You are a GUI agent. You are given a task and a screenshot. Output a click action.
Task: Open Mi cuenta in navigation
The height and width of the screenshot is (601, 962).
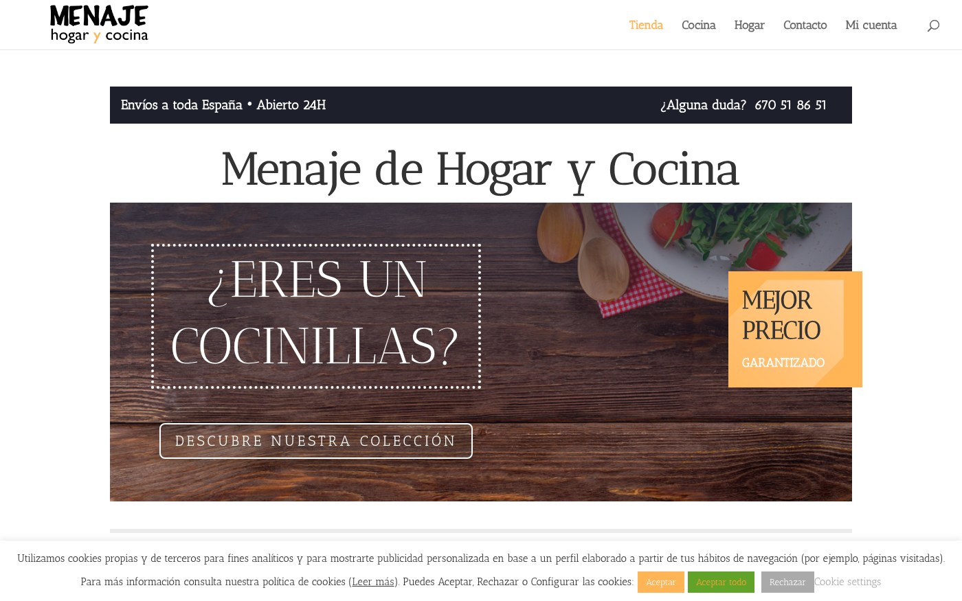(x=871, y=25)
